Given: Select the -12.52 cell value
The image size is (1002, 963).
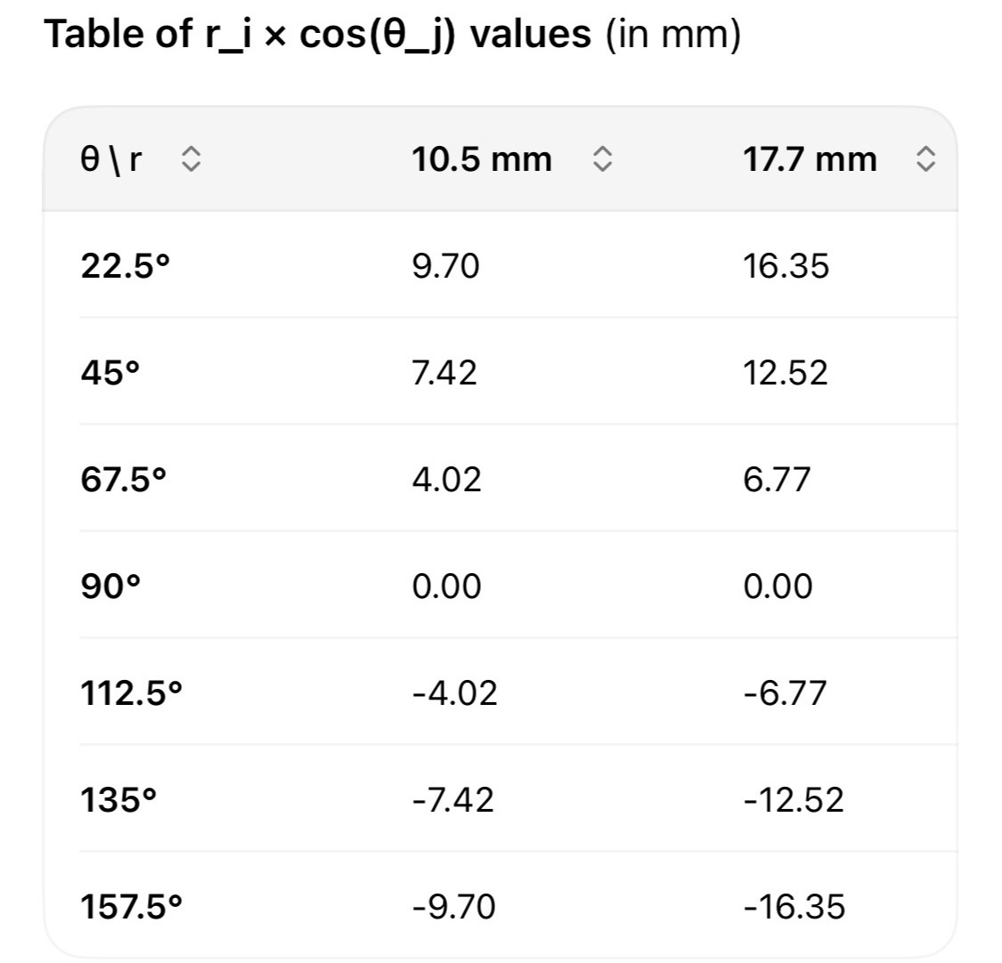Looking at the screenshot, I should [794, 799].
